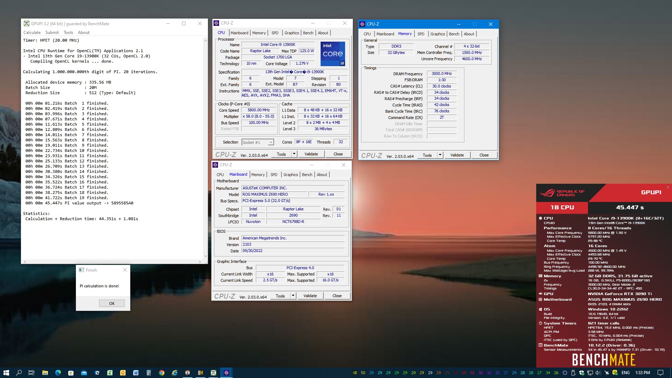Open Tools menu in GPUPI

click(68, 33)
